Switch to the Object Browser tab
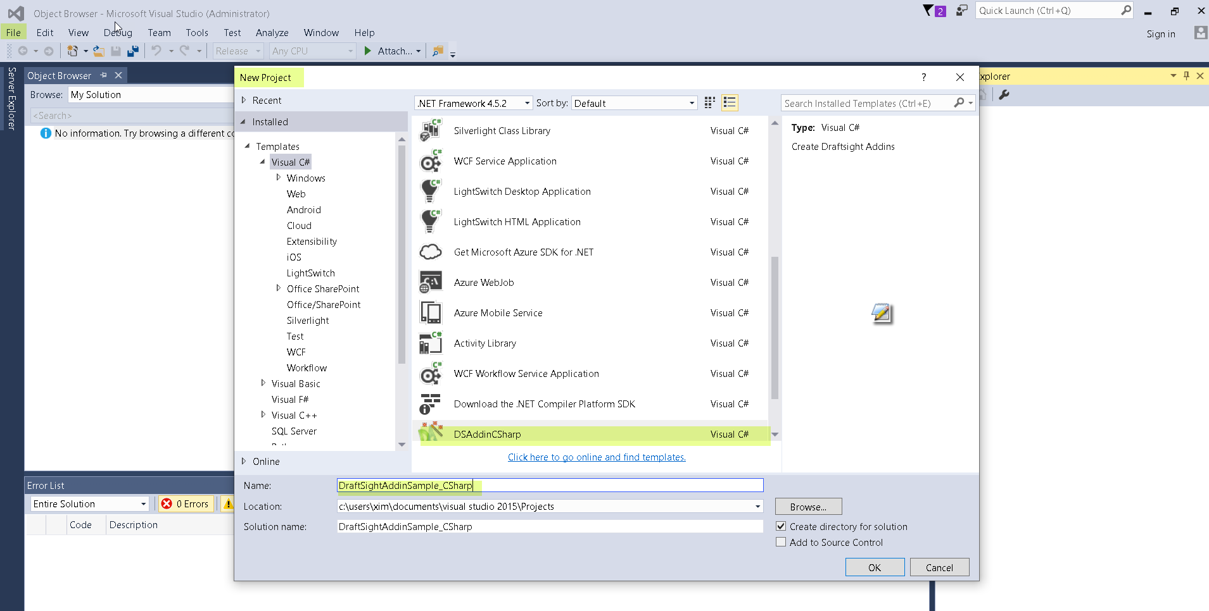The height and width of the screenshot is (611, 1209). pyautogui.click(x=60, y=75)
